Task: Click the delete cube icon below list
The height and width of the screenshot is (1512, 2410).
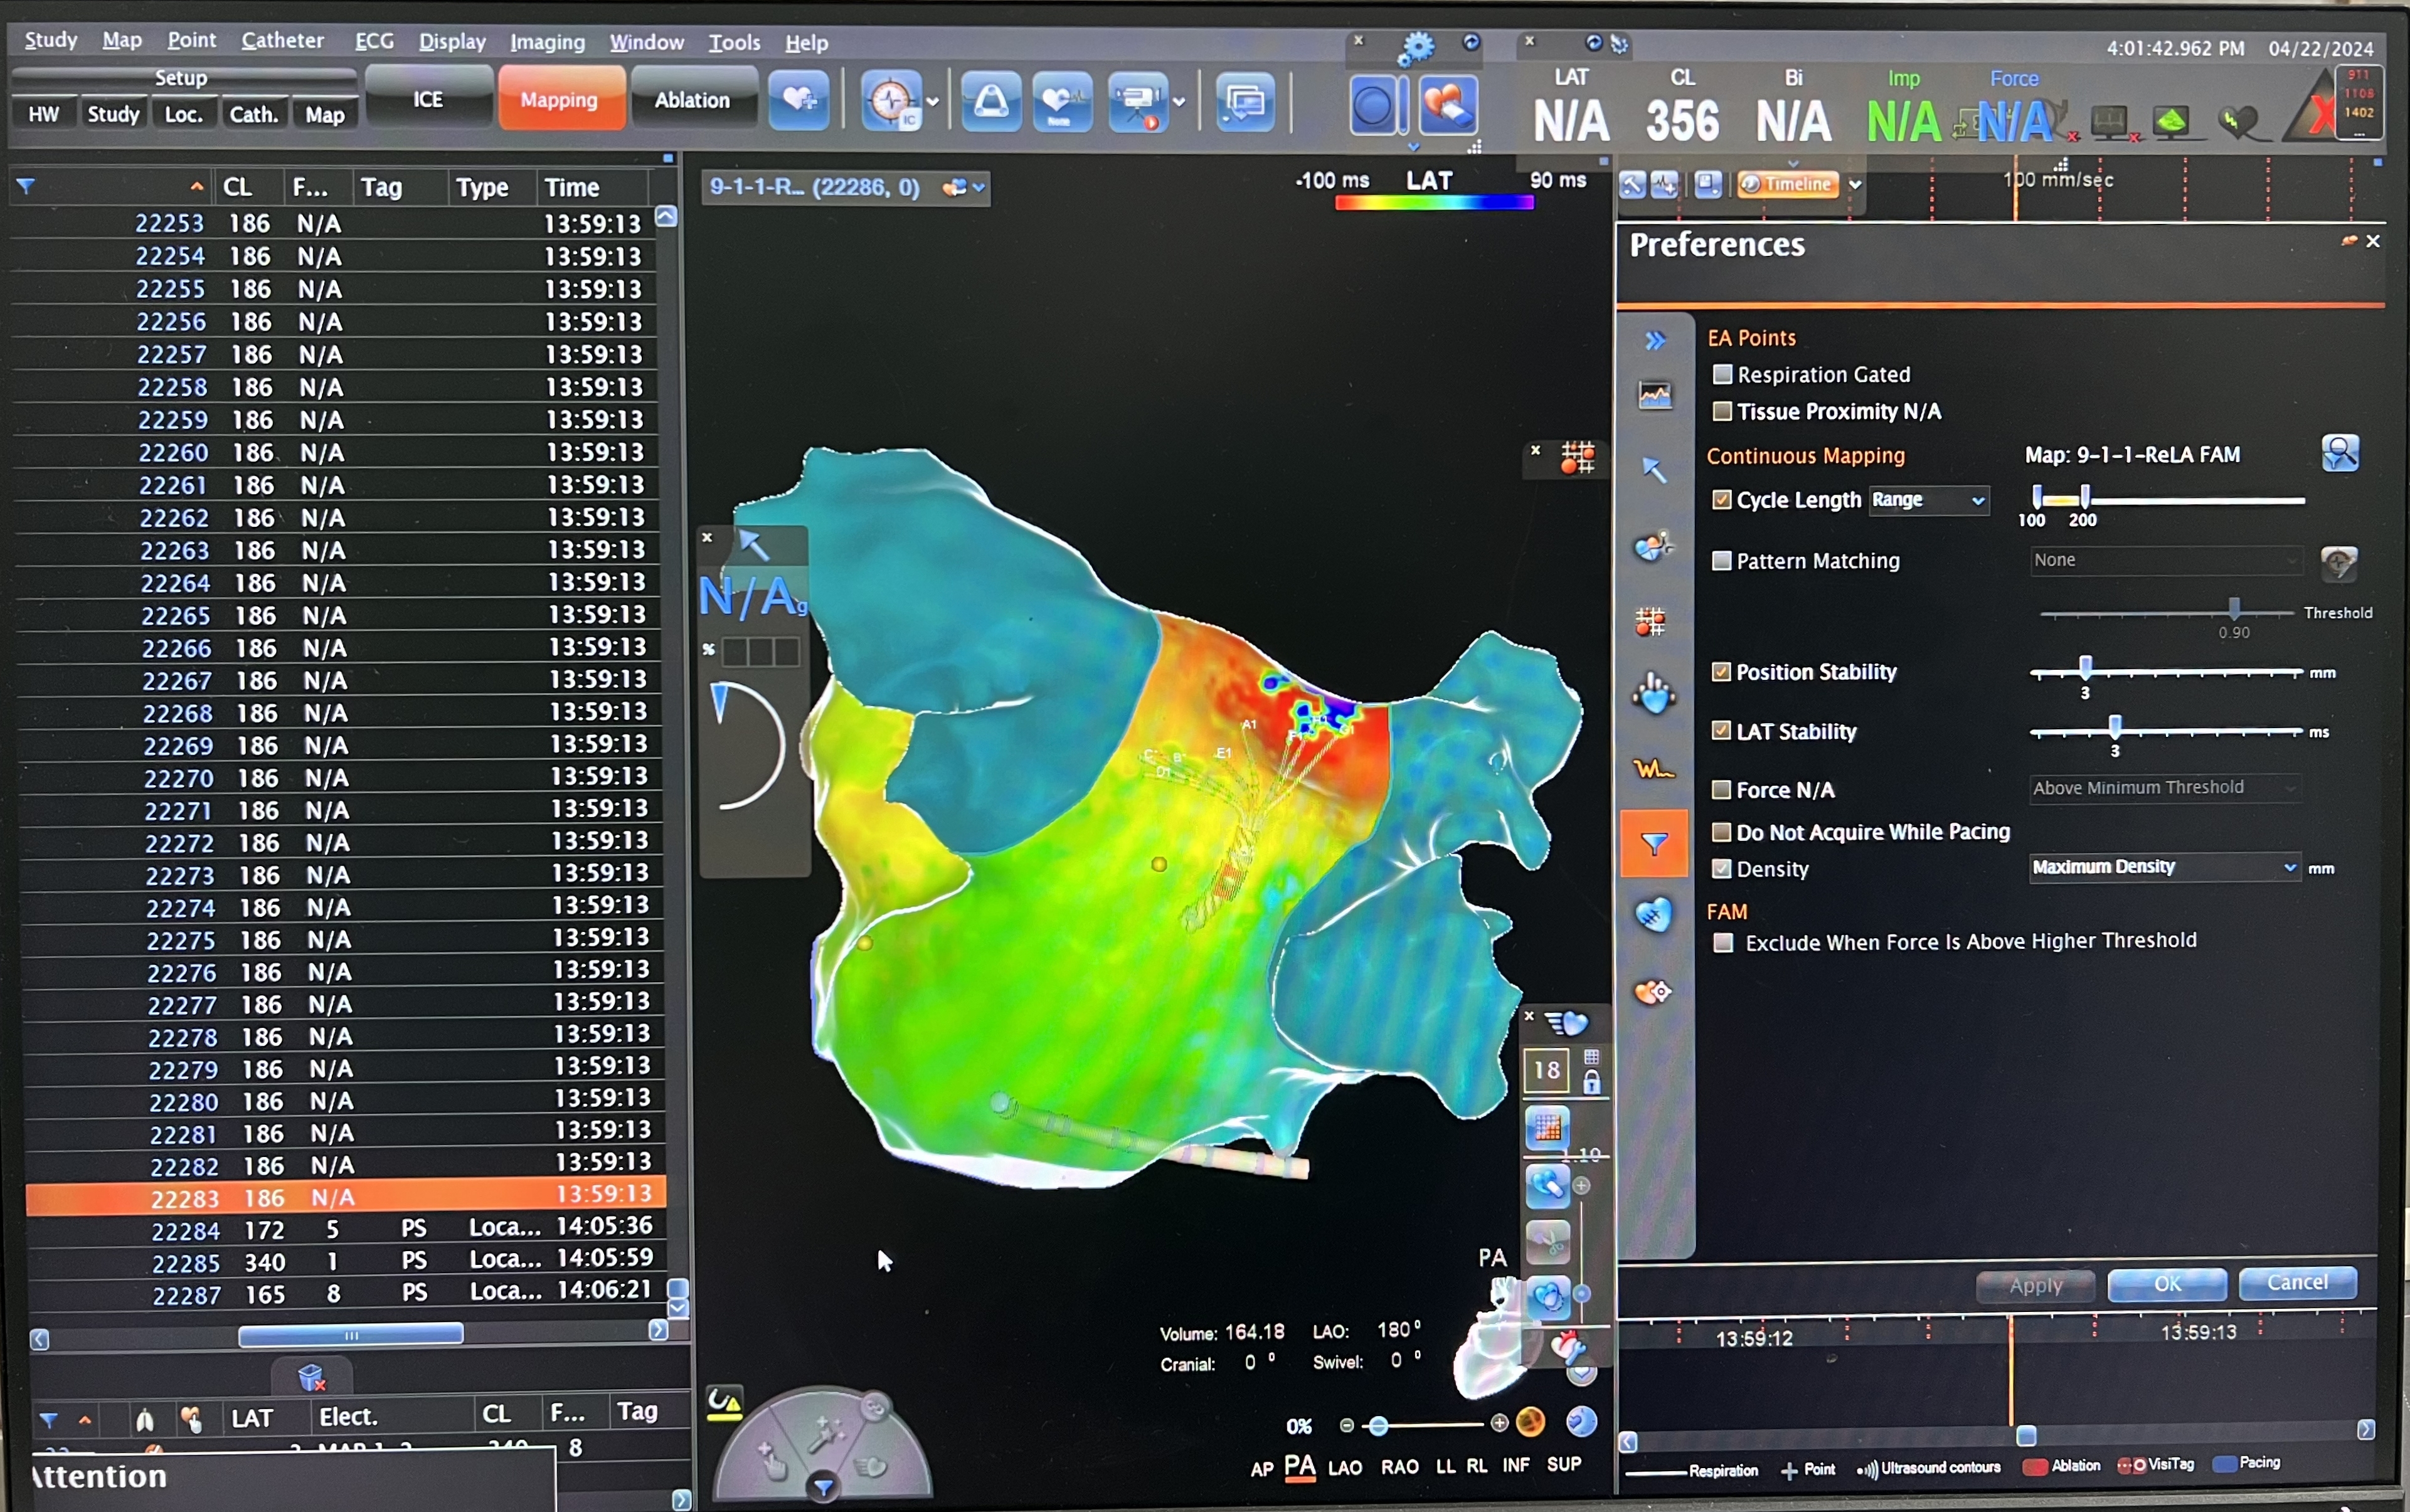Action: click(312, 1379)
